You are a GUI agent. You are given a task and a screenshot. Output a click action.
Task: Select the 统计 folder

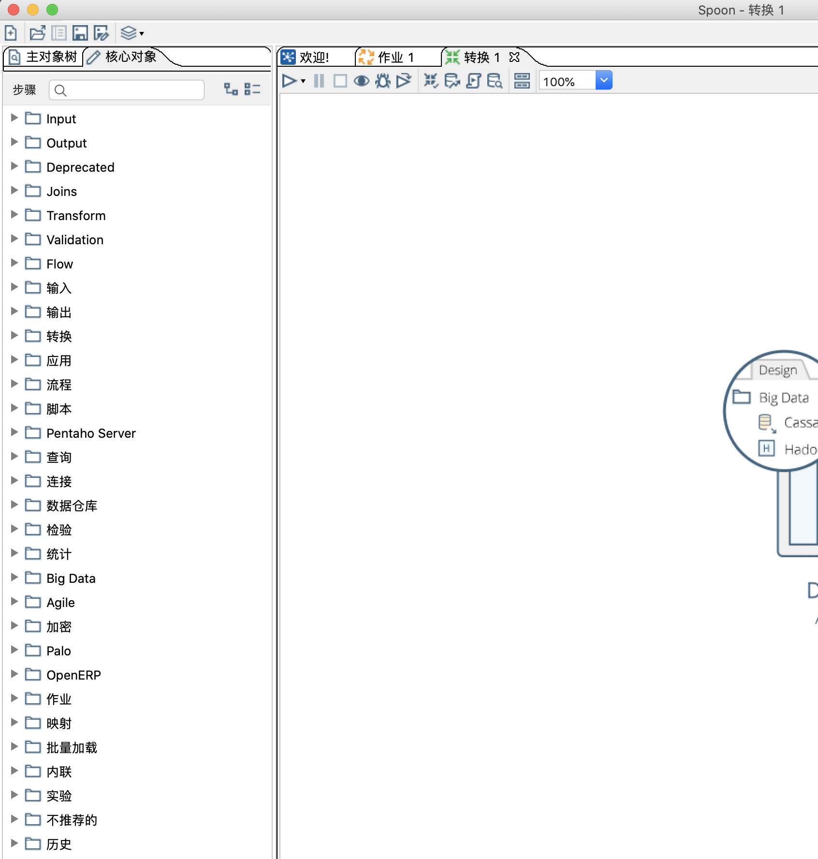click(x=59, y=554)
